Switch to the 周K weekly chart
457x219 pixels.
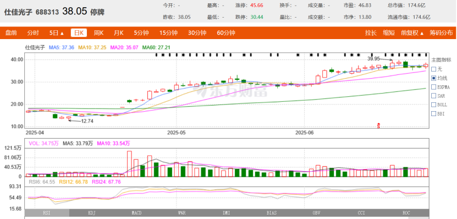pos(98,33)
